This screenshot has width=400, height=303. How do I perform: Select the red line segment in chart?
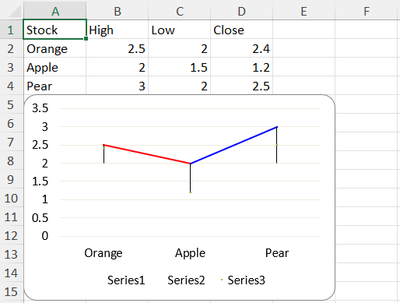(147, 154)
